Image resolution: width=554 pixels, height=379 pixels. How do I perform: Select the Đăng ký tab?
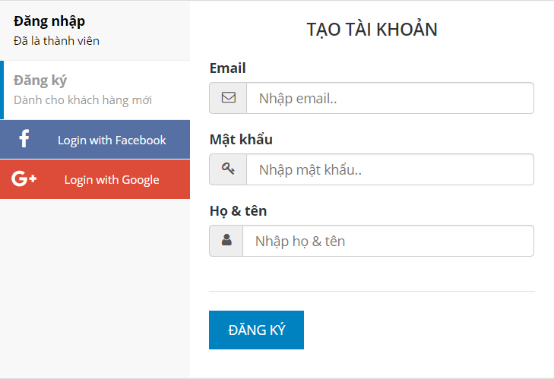click(95, 90)
